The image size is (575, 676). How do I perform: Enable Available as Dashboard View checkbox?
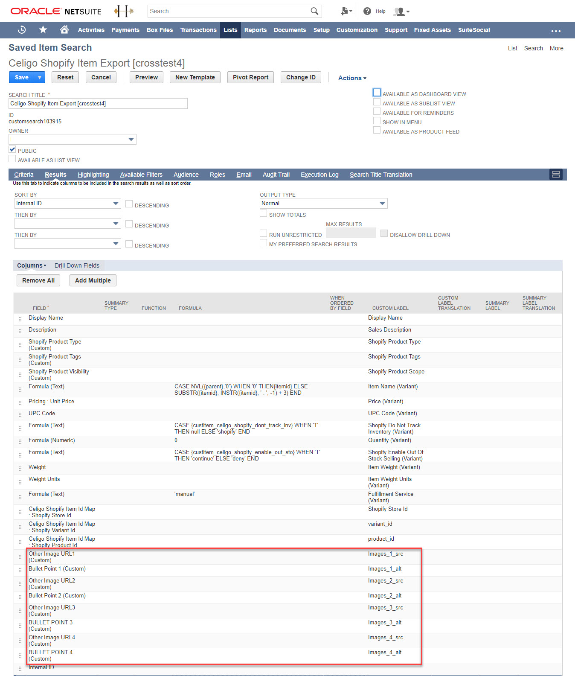click(377, 93)
